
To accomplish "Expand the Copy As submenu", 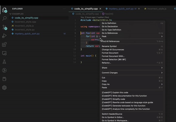I will click(x=132, y=84).
